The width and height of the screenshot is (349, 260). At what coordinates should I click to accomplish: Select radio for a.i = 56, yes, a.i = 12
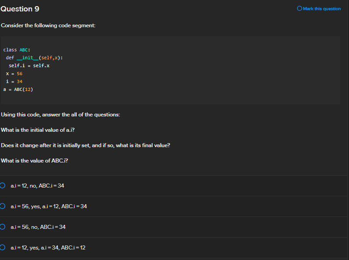point(3,206)
